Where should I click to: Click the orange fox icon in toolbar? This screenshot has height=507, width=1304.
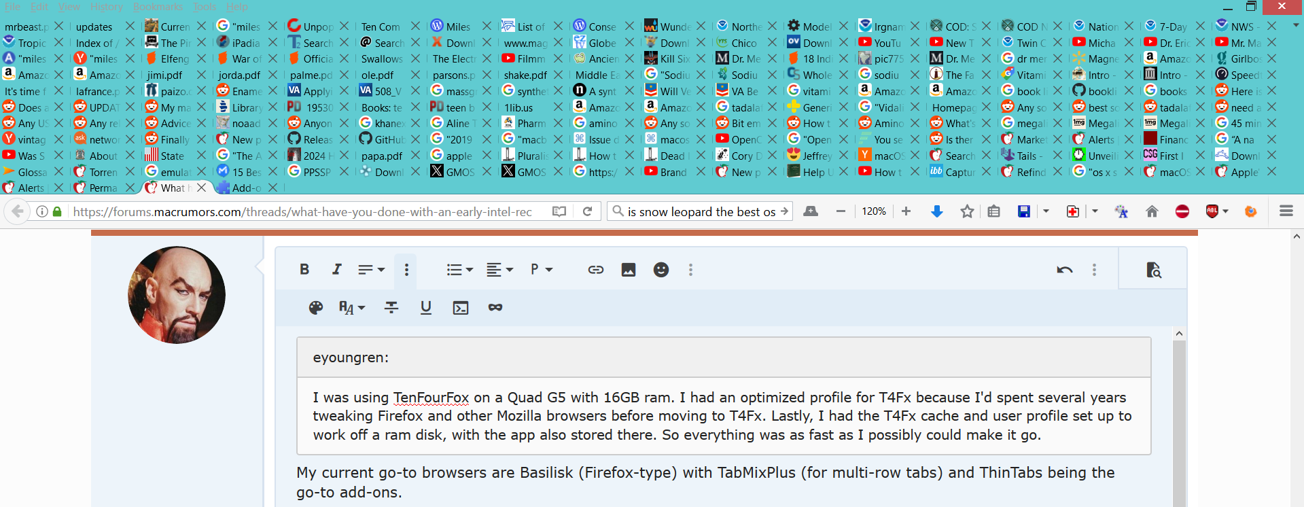(x=1250, y=211)
